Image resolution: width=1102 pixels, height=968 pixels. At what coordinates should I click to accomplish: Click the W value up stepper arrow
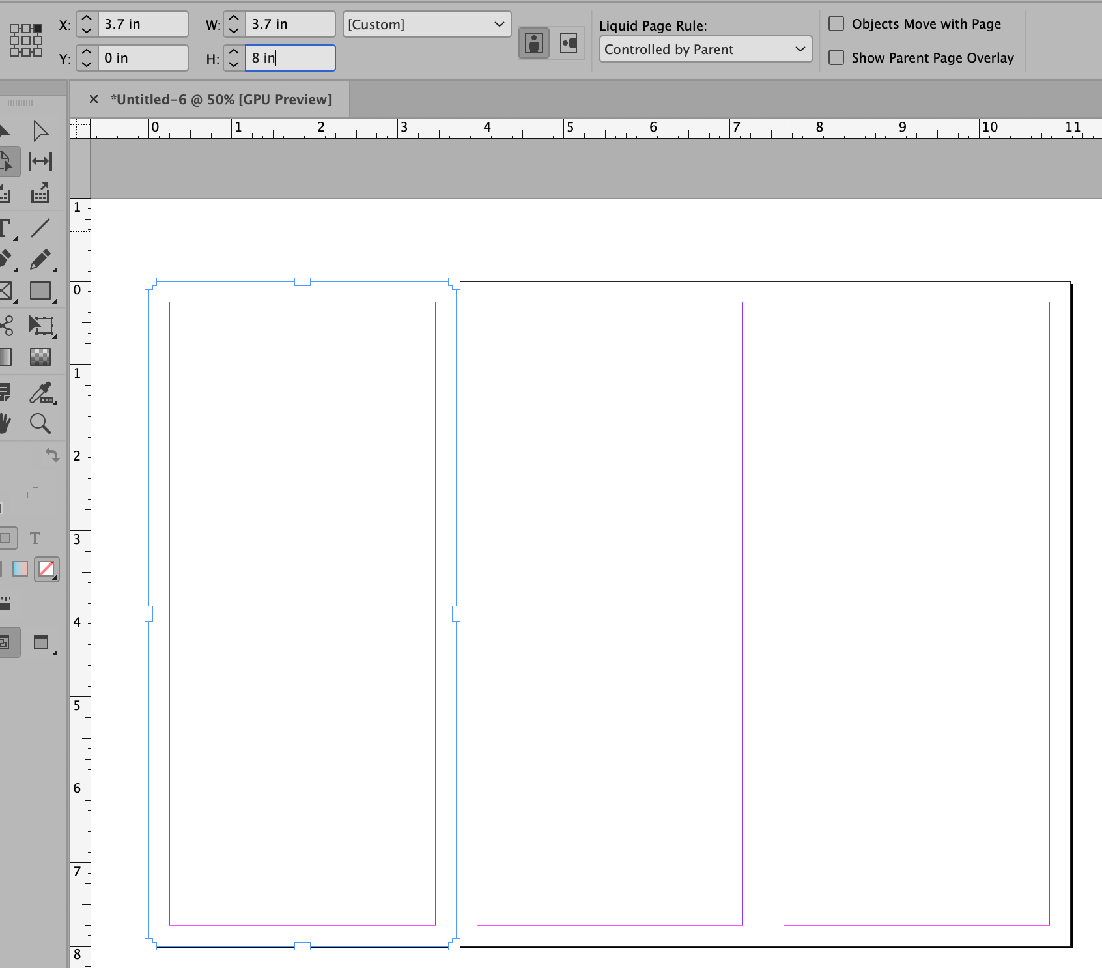234,18
